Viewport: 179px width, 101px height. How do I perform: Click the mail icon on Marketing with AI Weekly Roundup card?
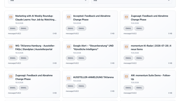pos(11,17)
